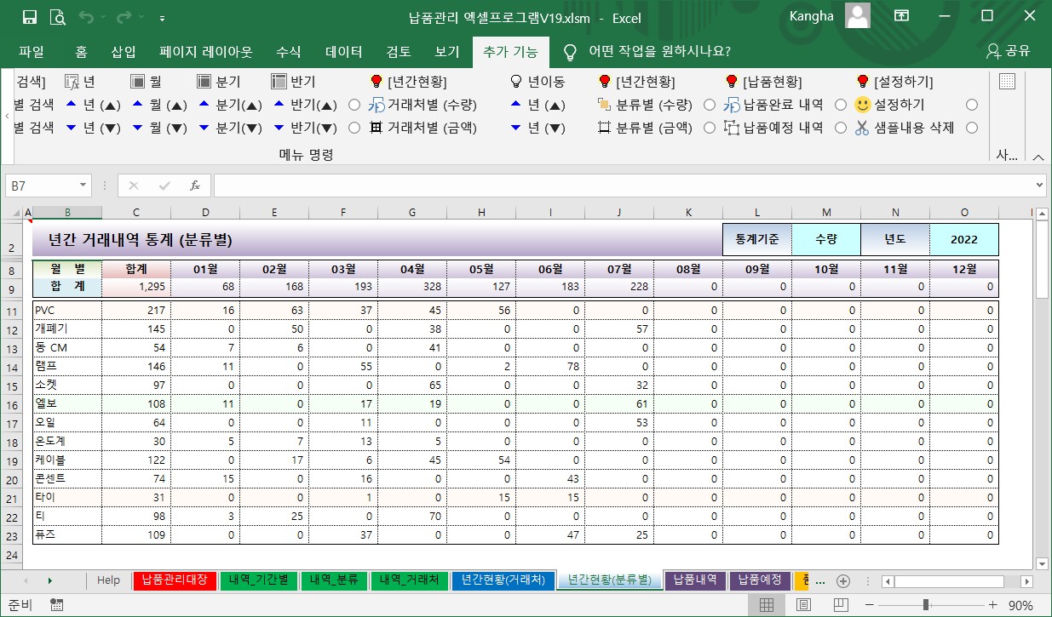Add a new sheet with plus button
The image size is (1052, 617).
(x=843, y=580)
